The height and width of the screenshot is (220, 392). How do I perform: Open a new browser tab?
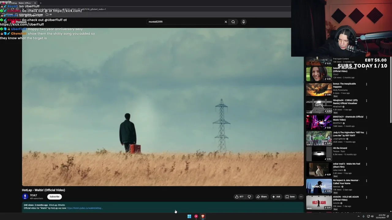[40, 3]
